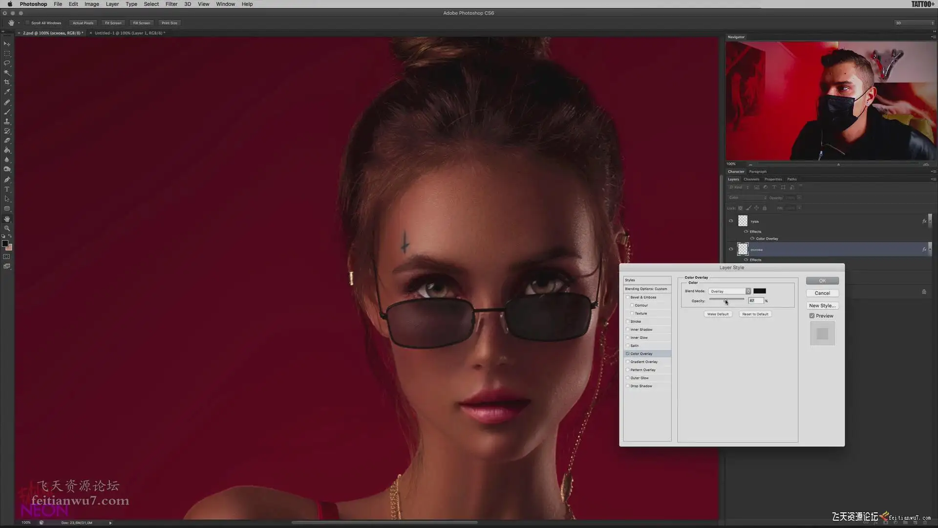Viewport: 938px width, 528px height.
Task: Hide the top layer using eye icon
Action: click(x=731, y=221)
